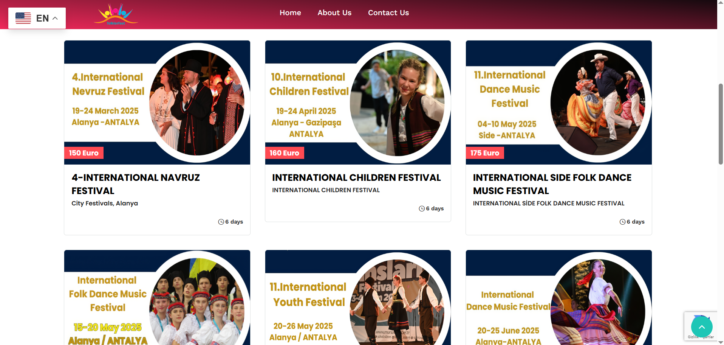The width and height of the screenshot is (724, 345).
Task: Click the folklorfest logo in the header
Action: (x=116, y=14)
